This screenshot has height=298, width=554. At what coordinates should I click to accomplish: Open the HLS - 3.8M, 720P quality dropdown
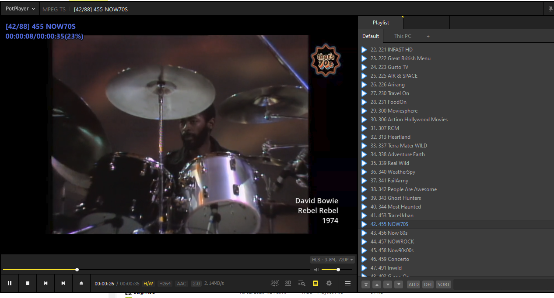point(332,260)
